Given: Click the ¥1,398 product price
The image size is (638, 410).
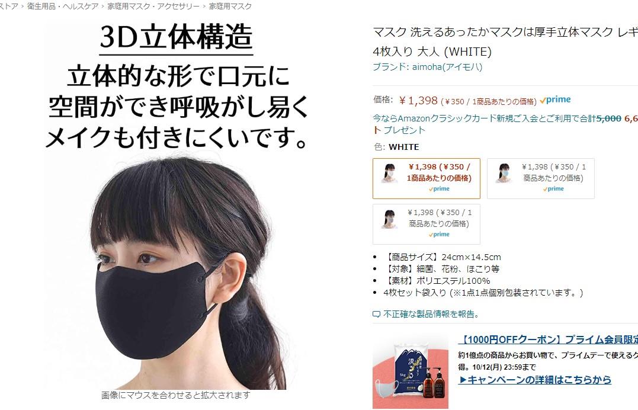Looking at the screenshot, I should [x=418, y=101].
